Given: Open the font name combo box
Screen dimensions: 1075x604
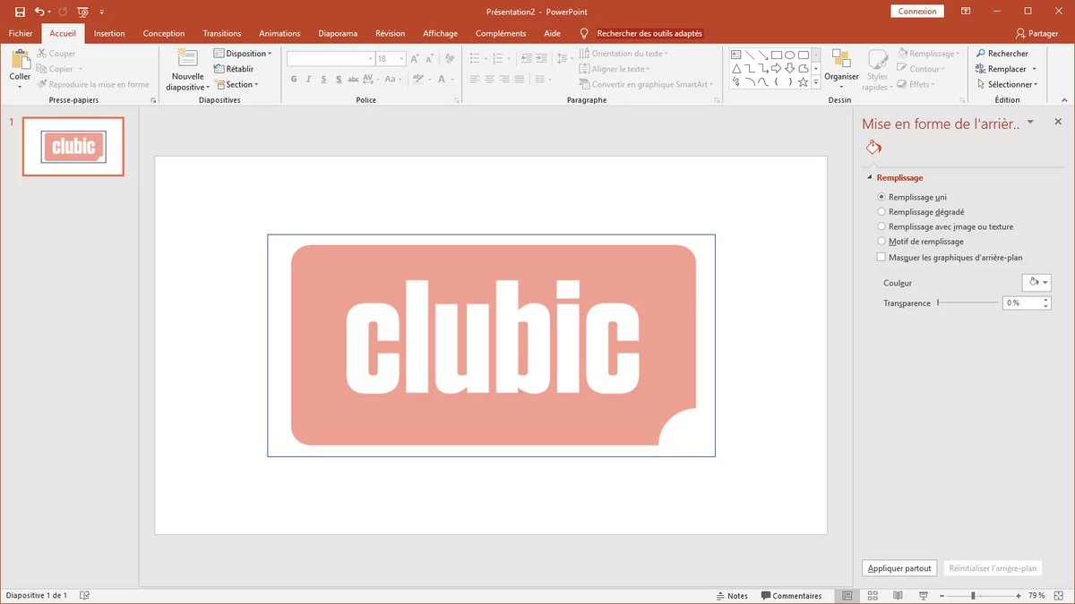Looking at the screenshot, I should 331,58.
